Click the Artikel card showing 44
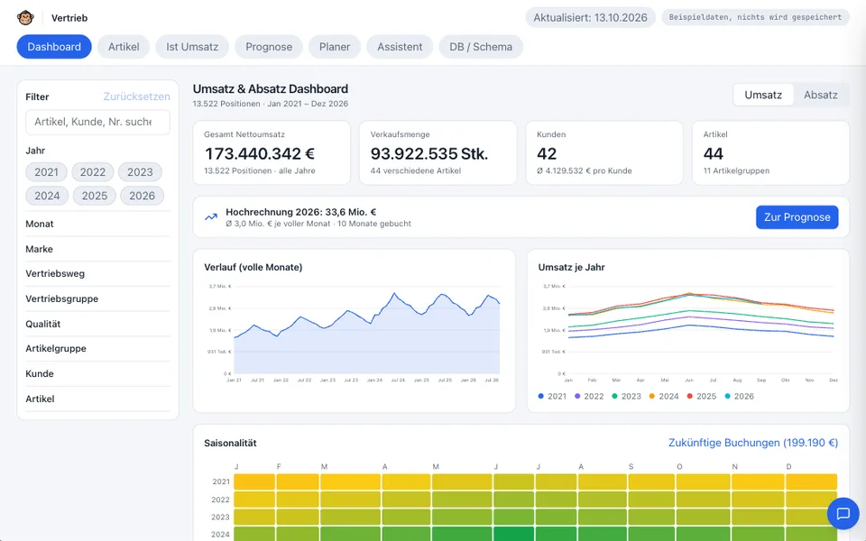Image resolution: width=866 pixels, height=541 pixels. [x=770, y=153]
